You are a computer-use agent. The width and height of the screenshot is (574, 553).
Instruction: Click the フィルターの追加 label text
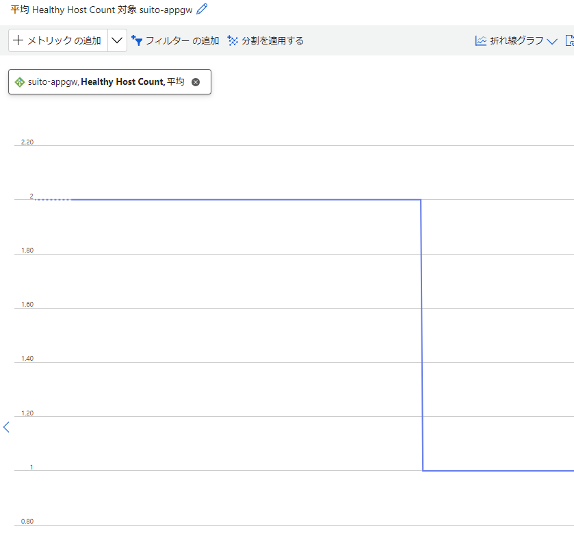[182, 40]
